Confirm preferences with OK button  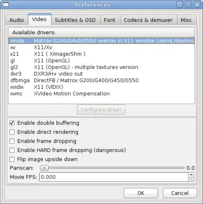141,193
